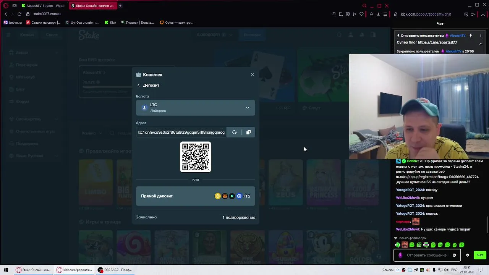This screenshot has width=489, height=275.
Task: Go back from Депозит screen
Action: pos(139,85)
